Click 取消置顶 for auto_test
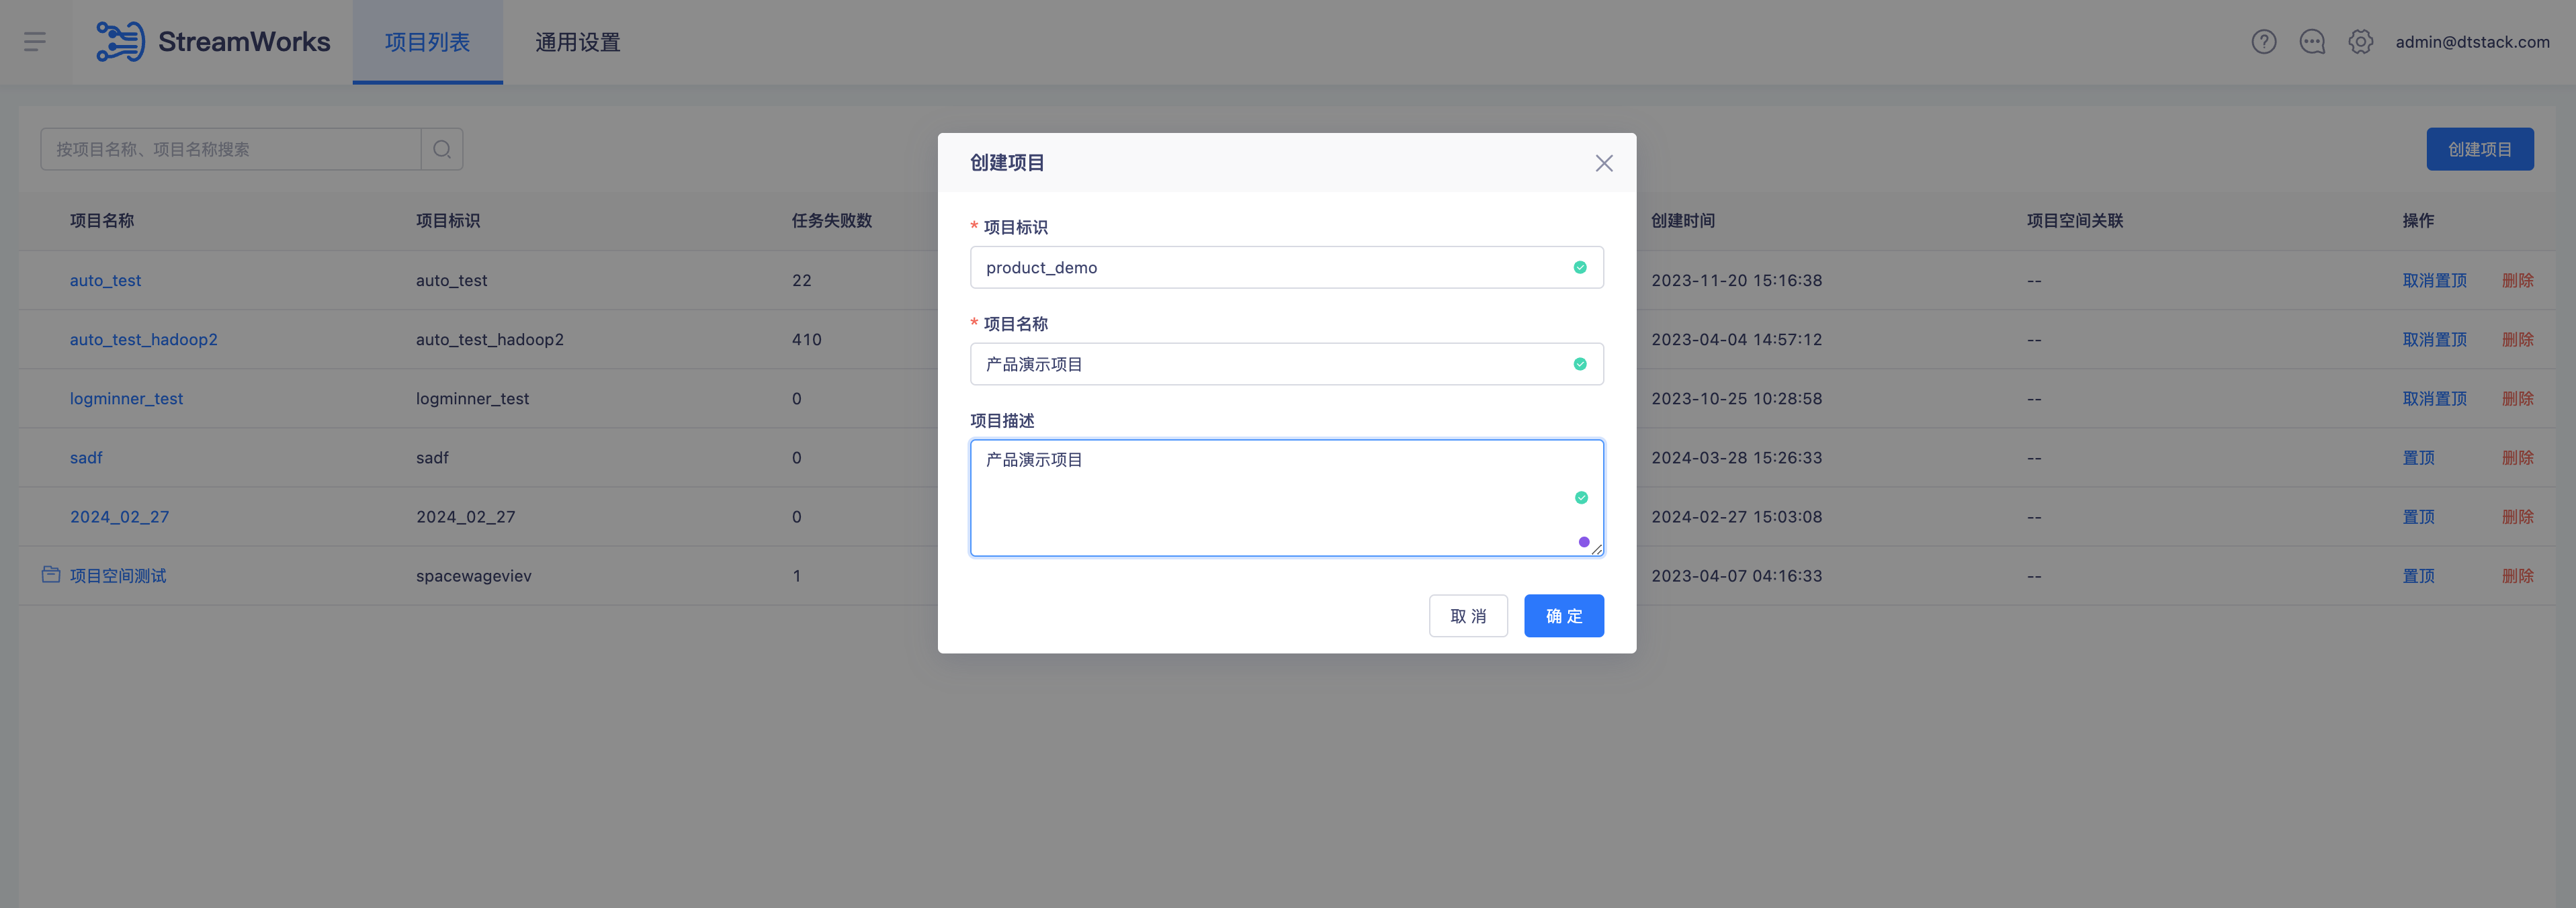Viewport: 2576px width, 908px height. [x=2434, y=280]
